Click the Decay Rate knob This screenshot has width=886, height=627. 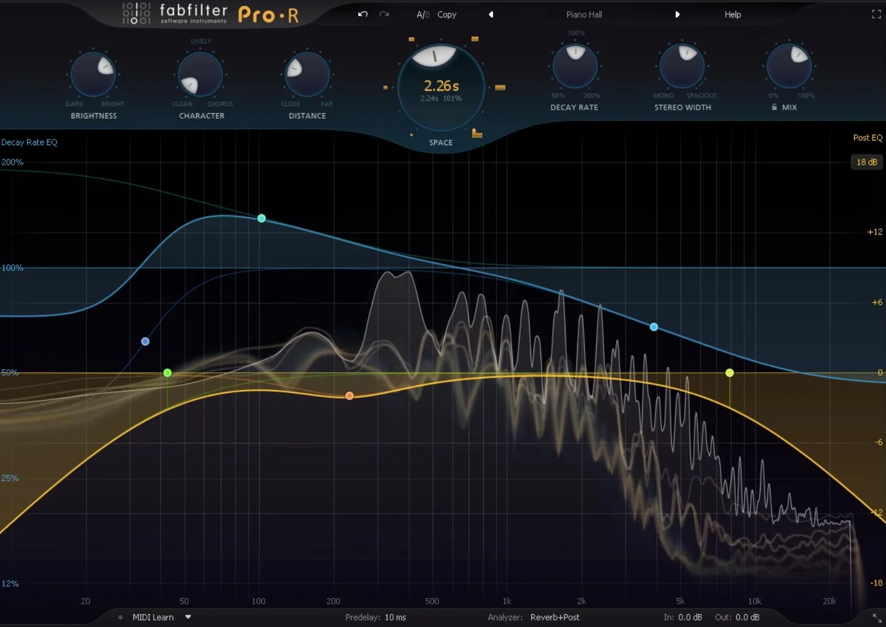575,66
